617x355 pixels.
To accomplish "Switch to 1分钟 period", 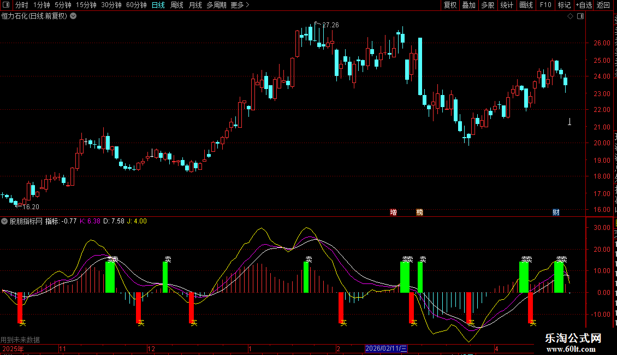I will 41,5.
